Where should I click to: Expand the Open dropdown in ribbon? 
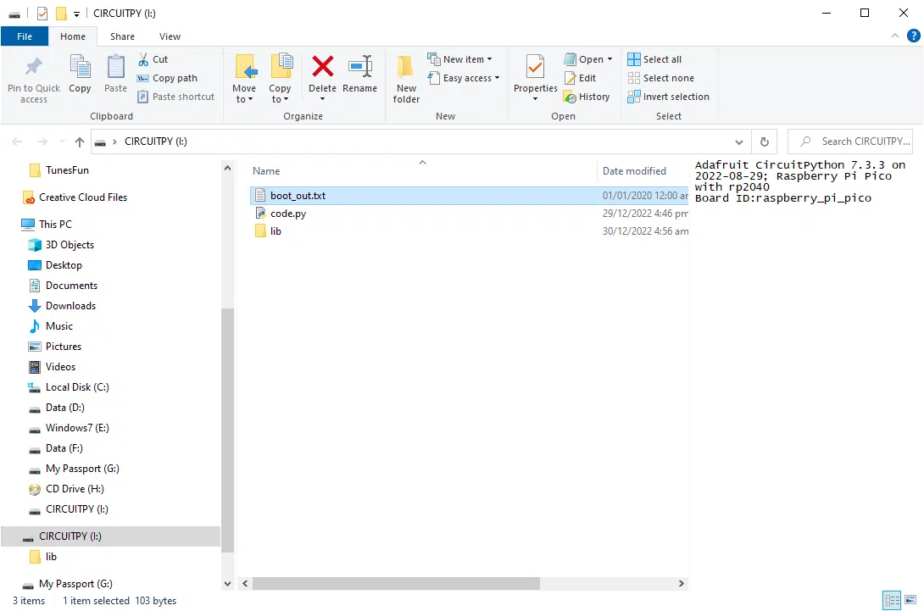(610, 59)
